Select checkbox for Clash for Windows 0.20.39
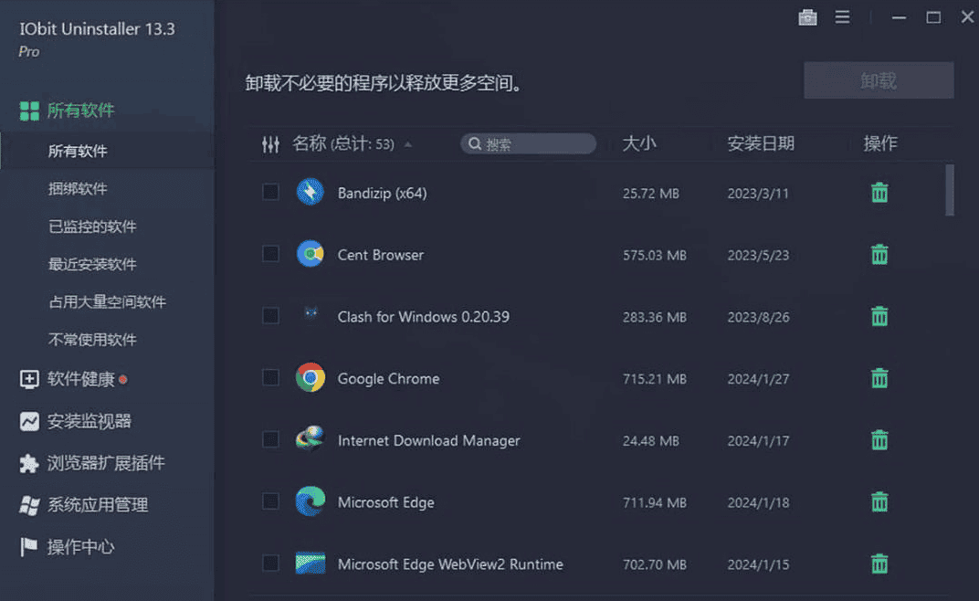The image size is (979, 601). pyautogui.click(x=270, y=315)
